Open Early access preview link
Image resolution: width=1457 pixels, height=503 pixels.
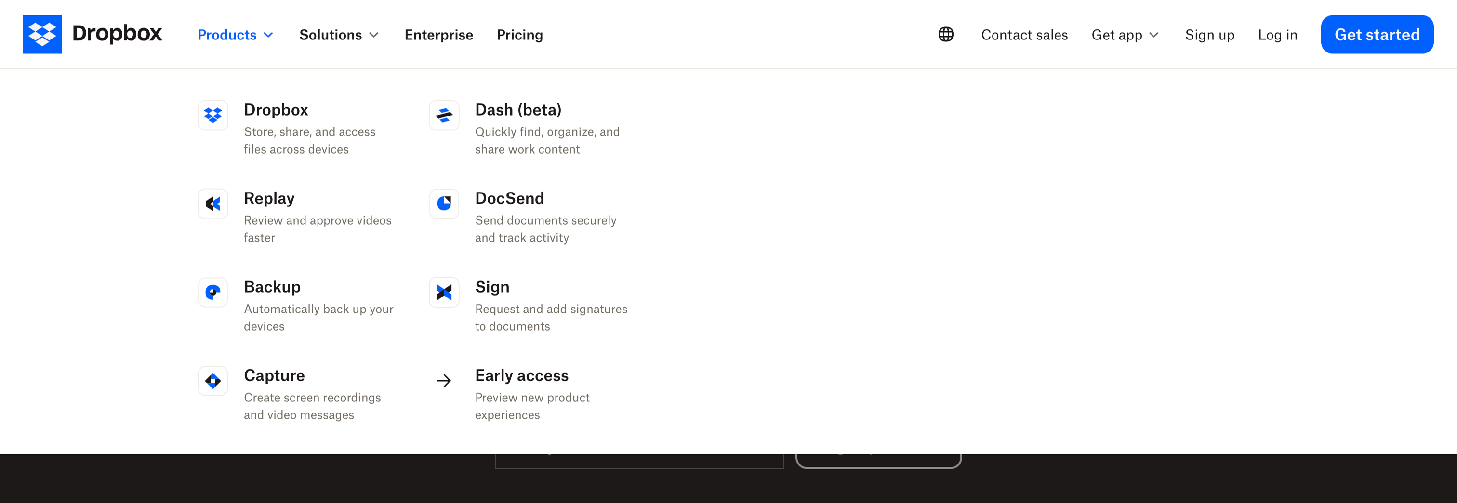click(521, 376)
